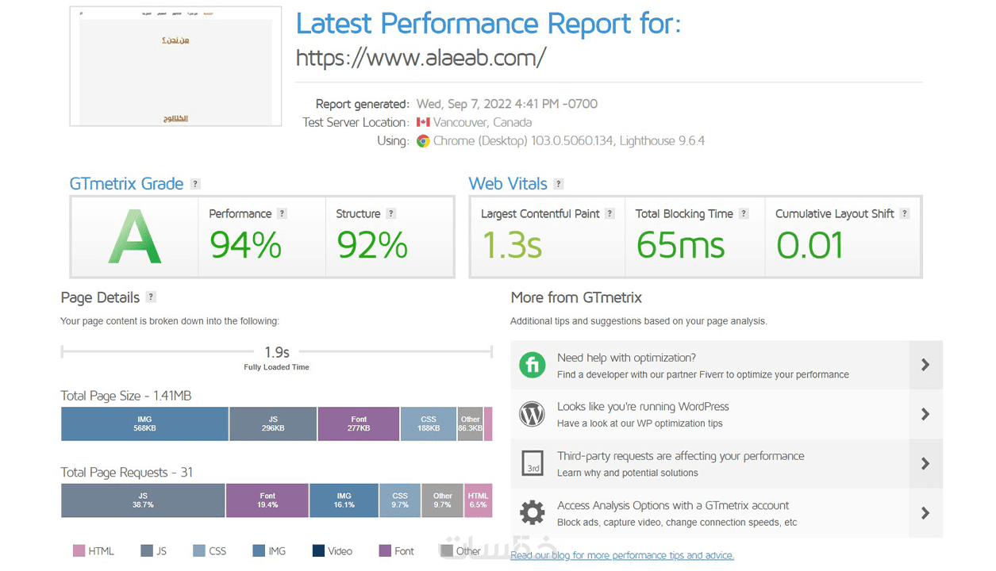Viewport: 996px width, 571px height.
Task: Expand the running WordPress tips arrow
Action: [925, 414]
